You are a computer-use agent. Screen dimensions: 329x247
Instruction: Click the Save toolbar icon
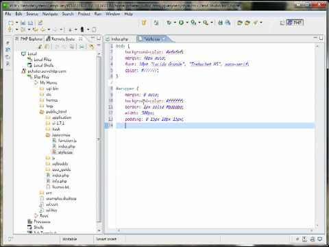tap(23, 23)
